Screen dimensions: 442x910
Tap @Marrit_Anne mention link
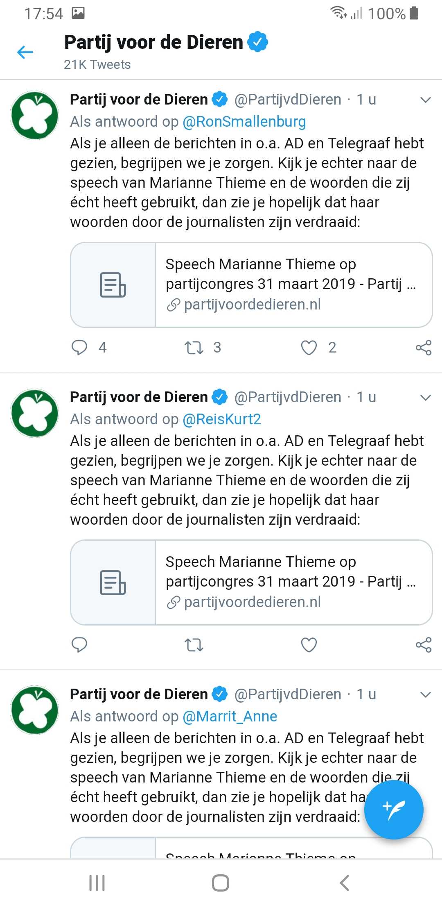tap(230, 717)
